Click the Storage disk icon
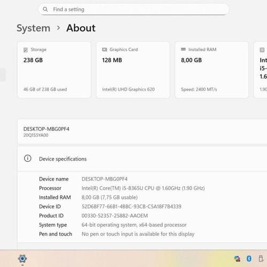267x267 pixels. pyautogui.click(x=26, y=50)
